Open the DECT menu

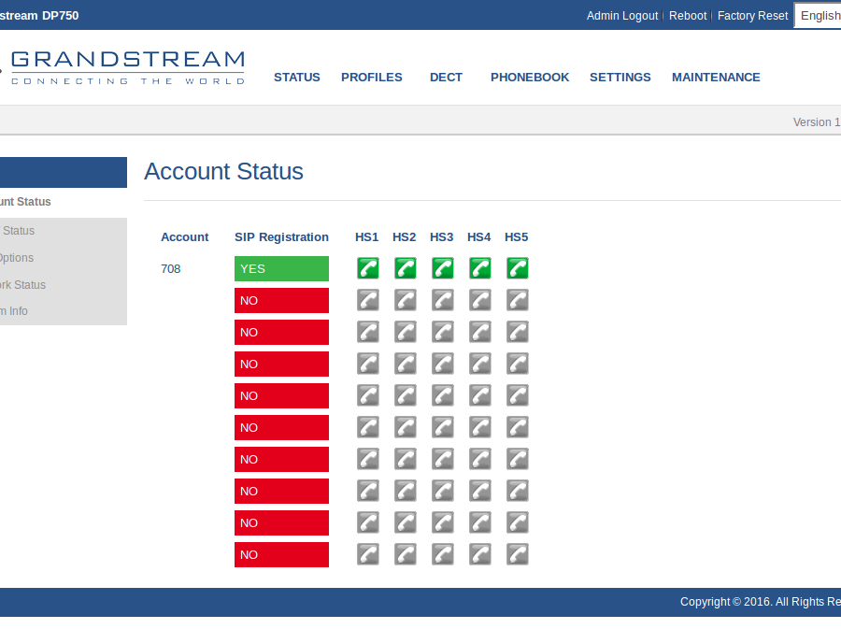(446, 78)
